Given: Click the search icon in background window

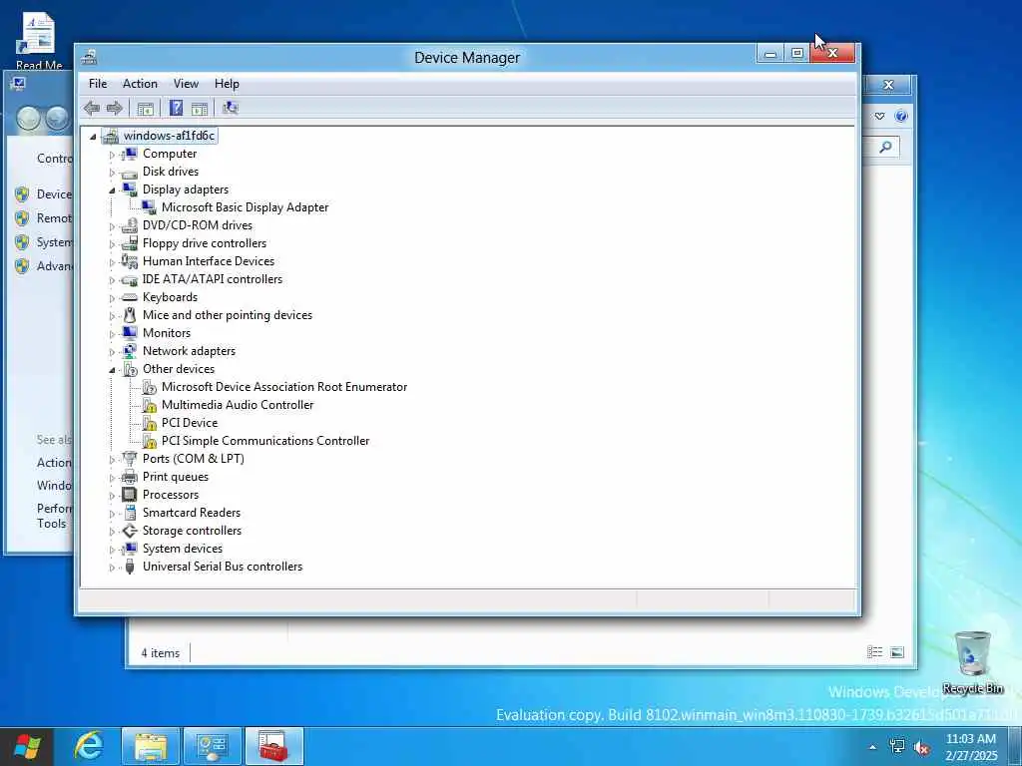Looking at the screenshot, I should pos(885,148).
